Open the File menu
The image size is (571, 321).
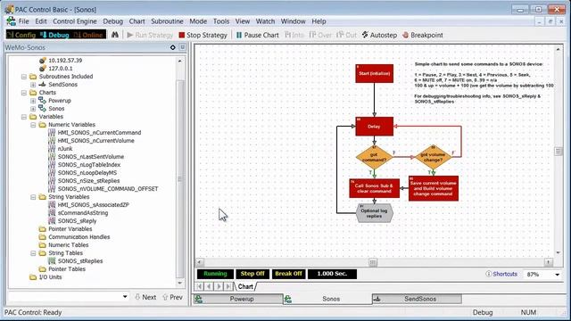[x=24, y=21]
